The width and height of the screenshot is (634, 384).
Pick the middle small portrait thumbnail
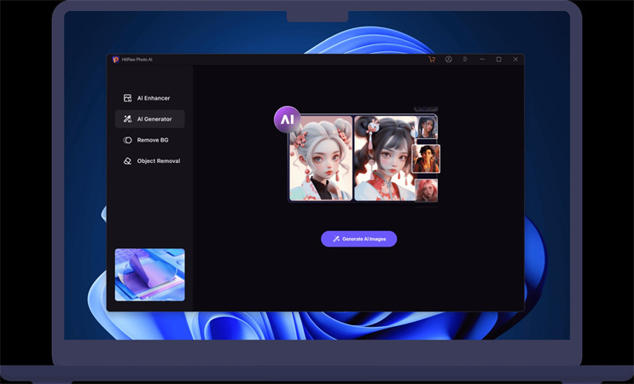pyautogui.click(x=427, y=159)
